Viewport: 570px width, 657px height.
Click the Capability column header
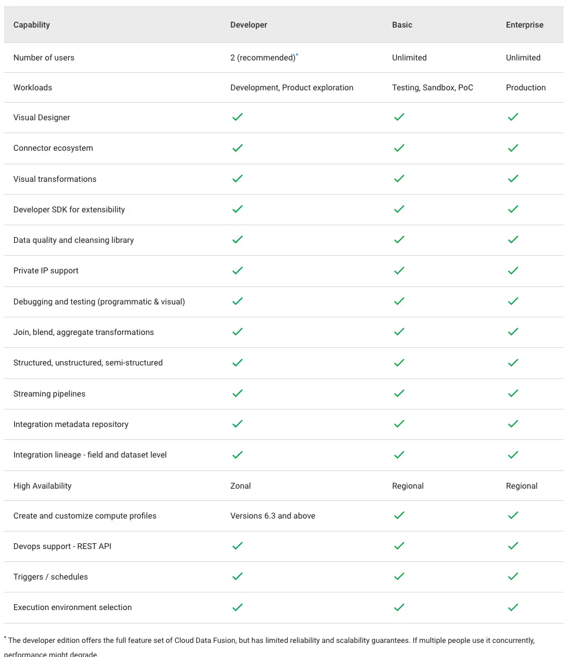[32, 25]
